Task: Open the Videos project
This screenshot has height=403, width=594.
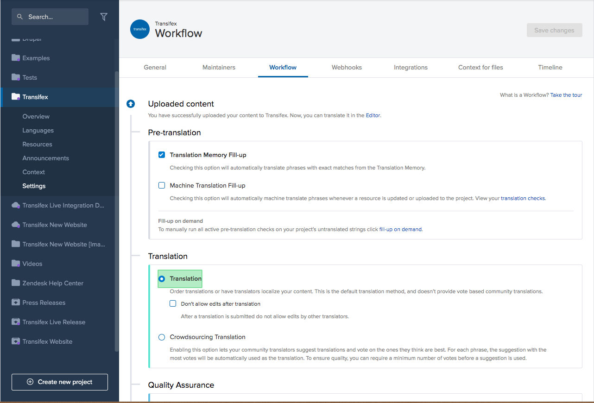Action: [32, 264]
